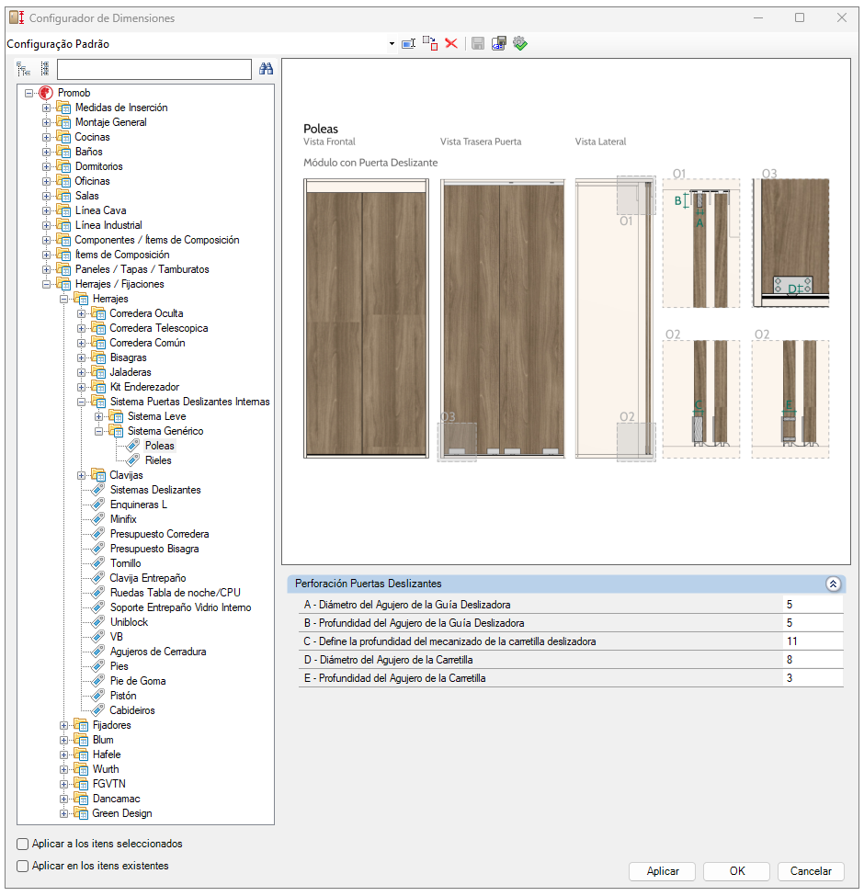Viewport: 864px width, 896px height.
Task: Expand the Bisagras tree node
Action: click(x=81, y=357)
